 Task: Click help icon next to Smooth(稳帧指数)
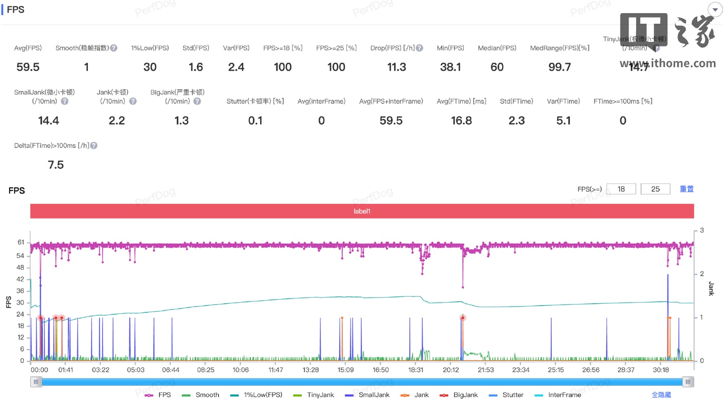pos(114,48)
